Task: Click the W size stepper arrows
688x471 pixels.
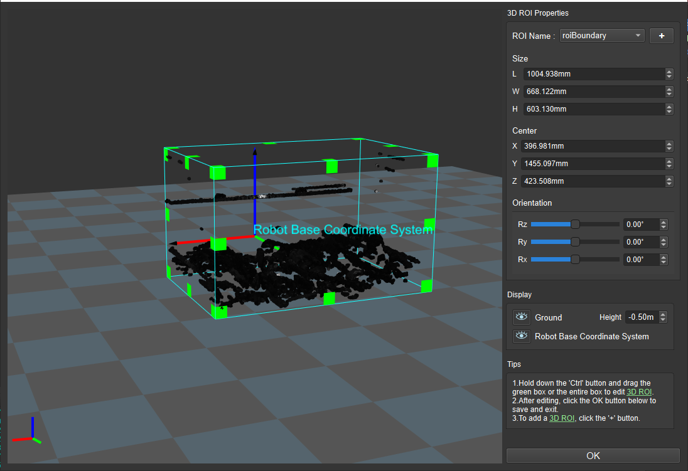Action: (669, 91)
